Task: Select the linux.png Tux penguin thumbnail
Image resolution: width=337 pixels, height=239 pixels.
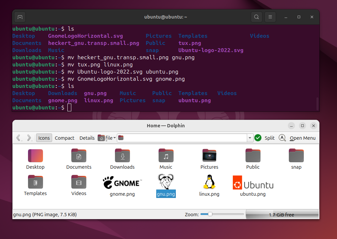Action: pyautogui.click(x=209, y=182)
